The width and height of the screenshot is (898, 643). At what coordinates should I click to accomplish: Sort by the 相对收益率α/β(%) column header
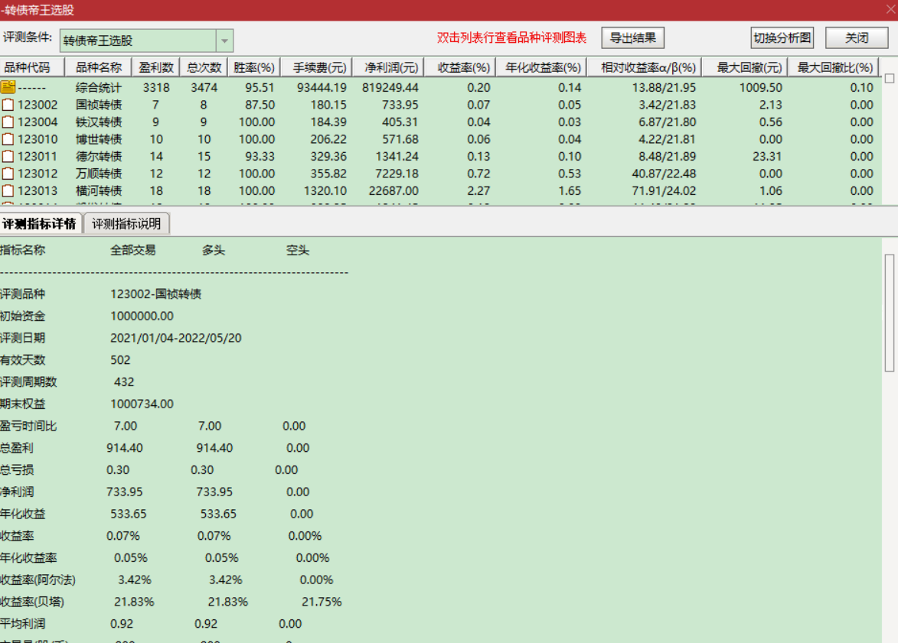[645, 67]
